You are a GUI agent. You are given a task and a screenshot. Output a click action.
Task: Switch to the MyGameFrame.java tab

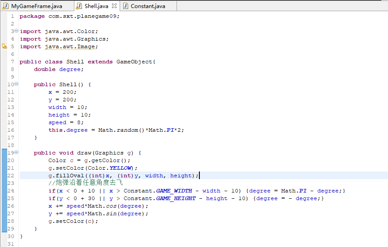[x=37, y=6]
